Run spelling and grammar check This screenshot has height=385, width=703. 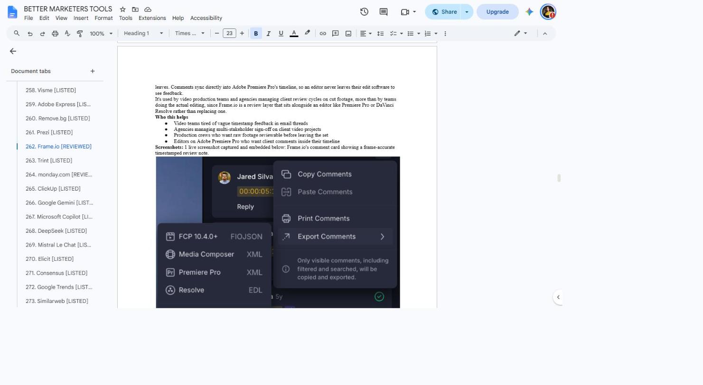[x=67, y=33]
